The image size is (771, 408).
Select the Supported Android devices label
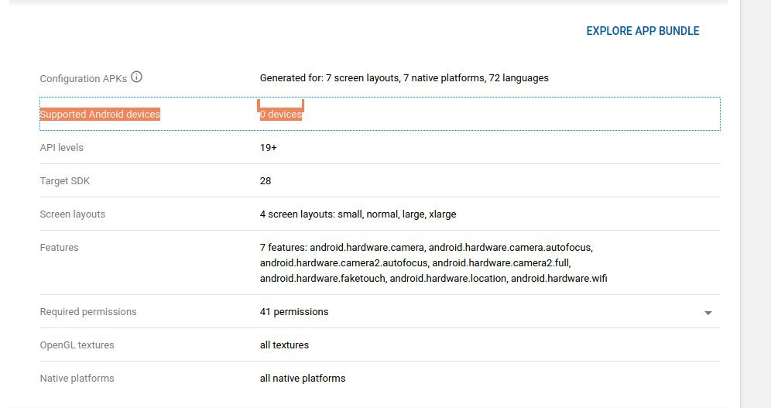(100, 115)
